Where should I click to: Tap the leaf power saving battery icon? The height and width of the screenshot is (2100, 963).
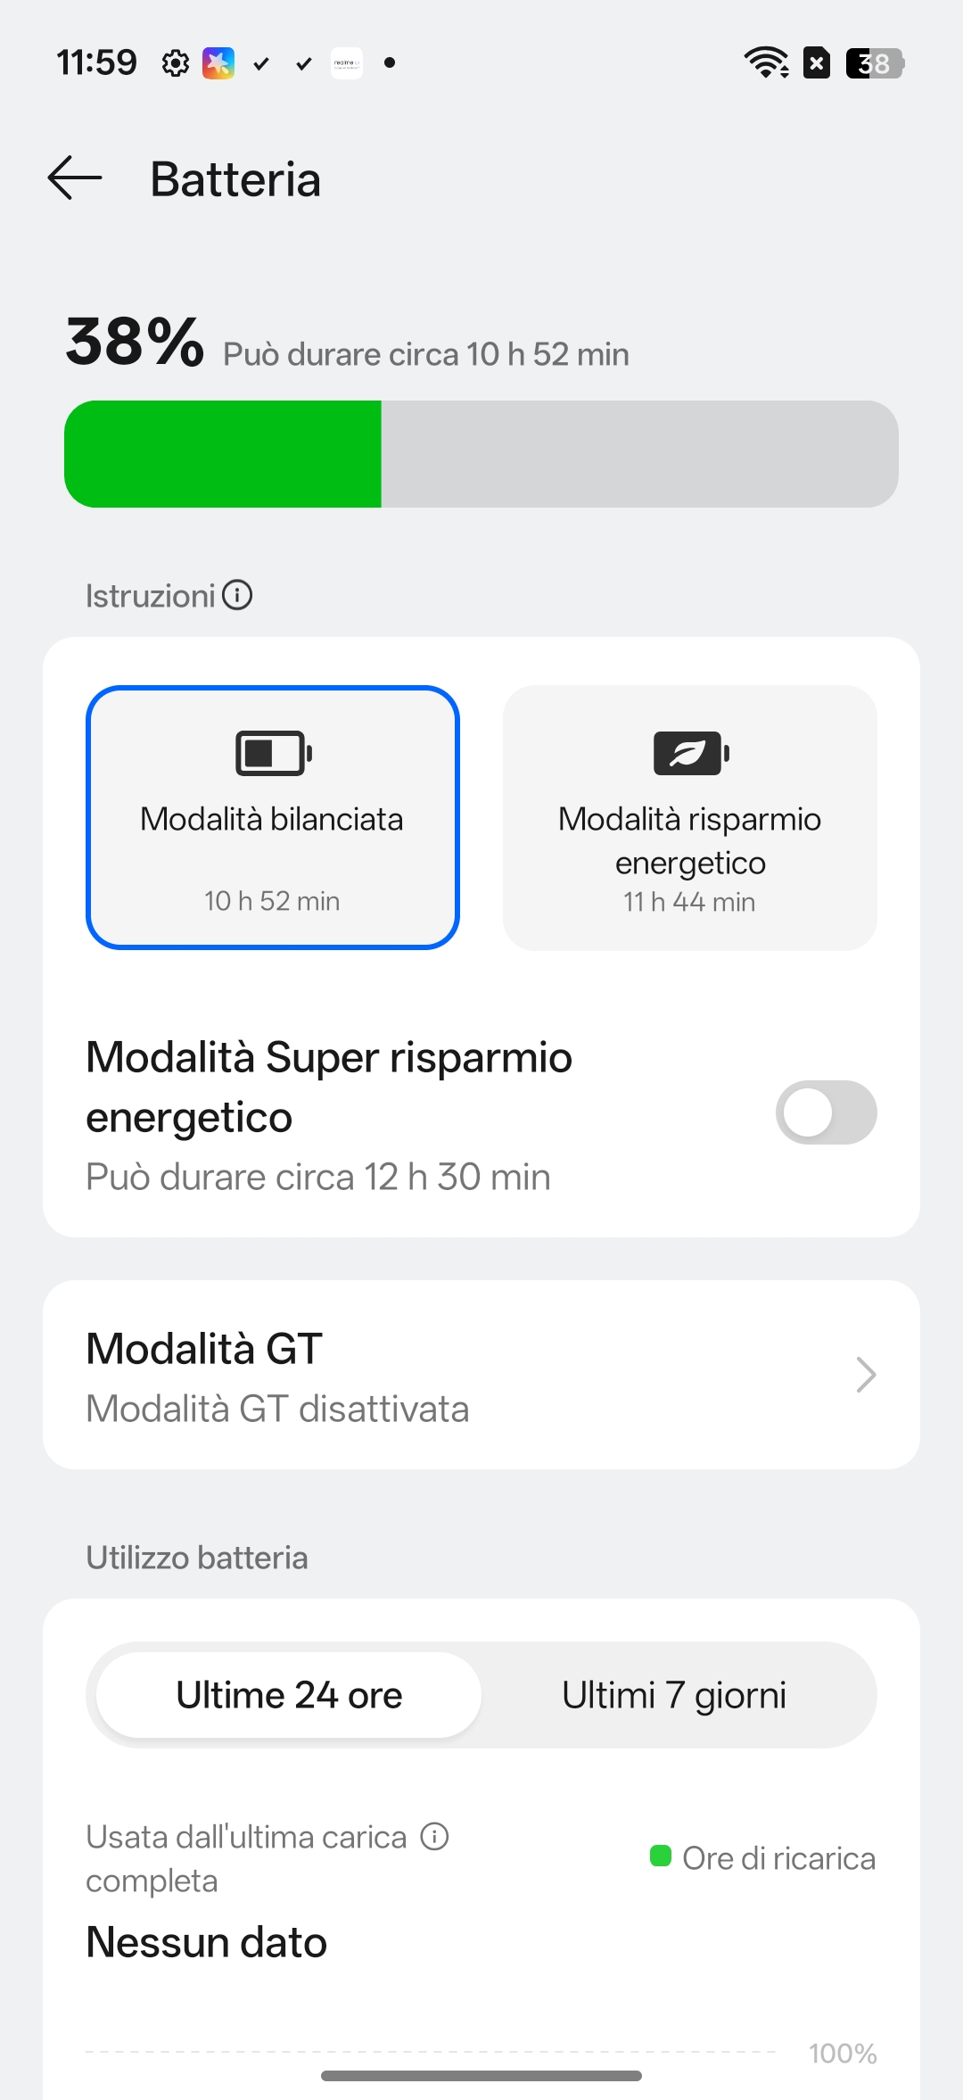tap(691, 753)
